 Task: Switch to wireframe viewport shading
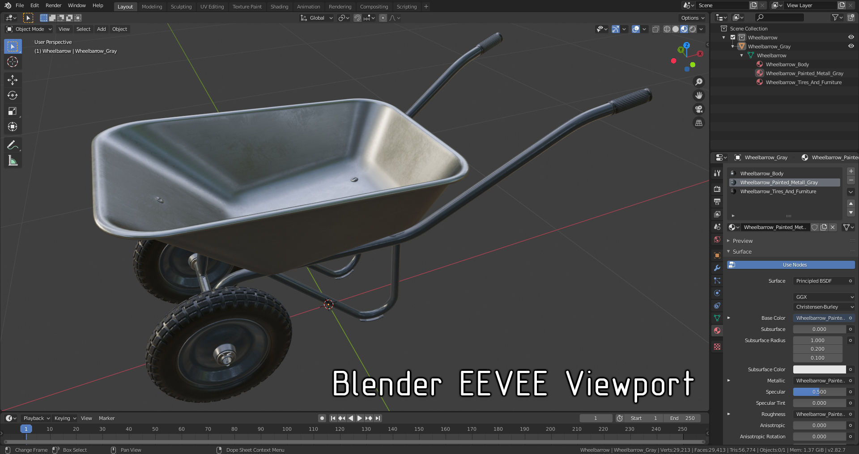tap(667, 29)
